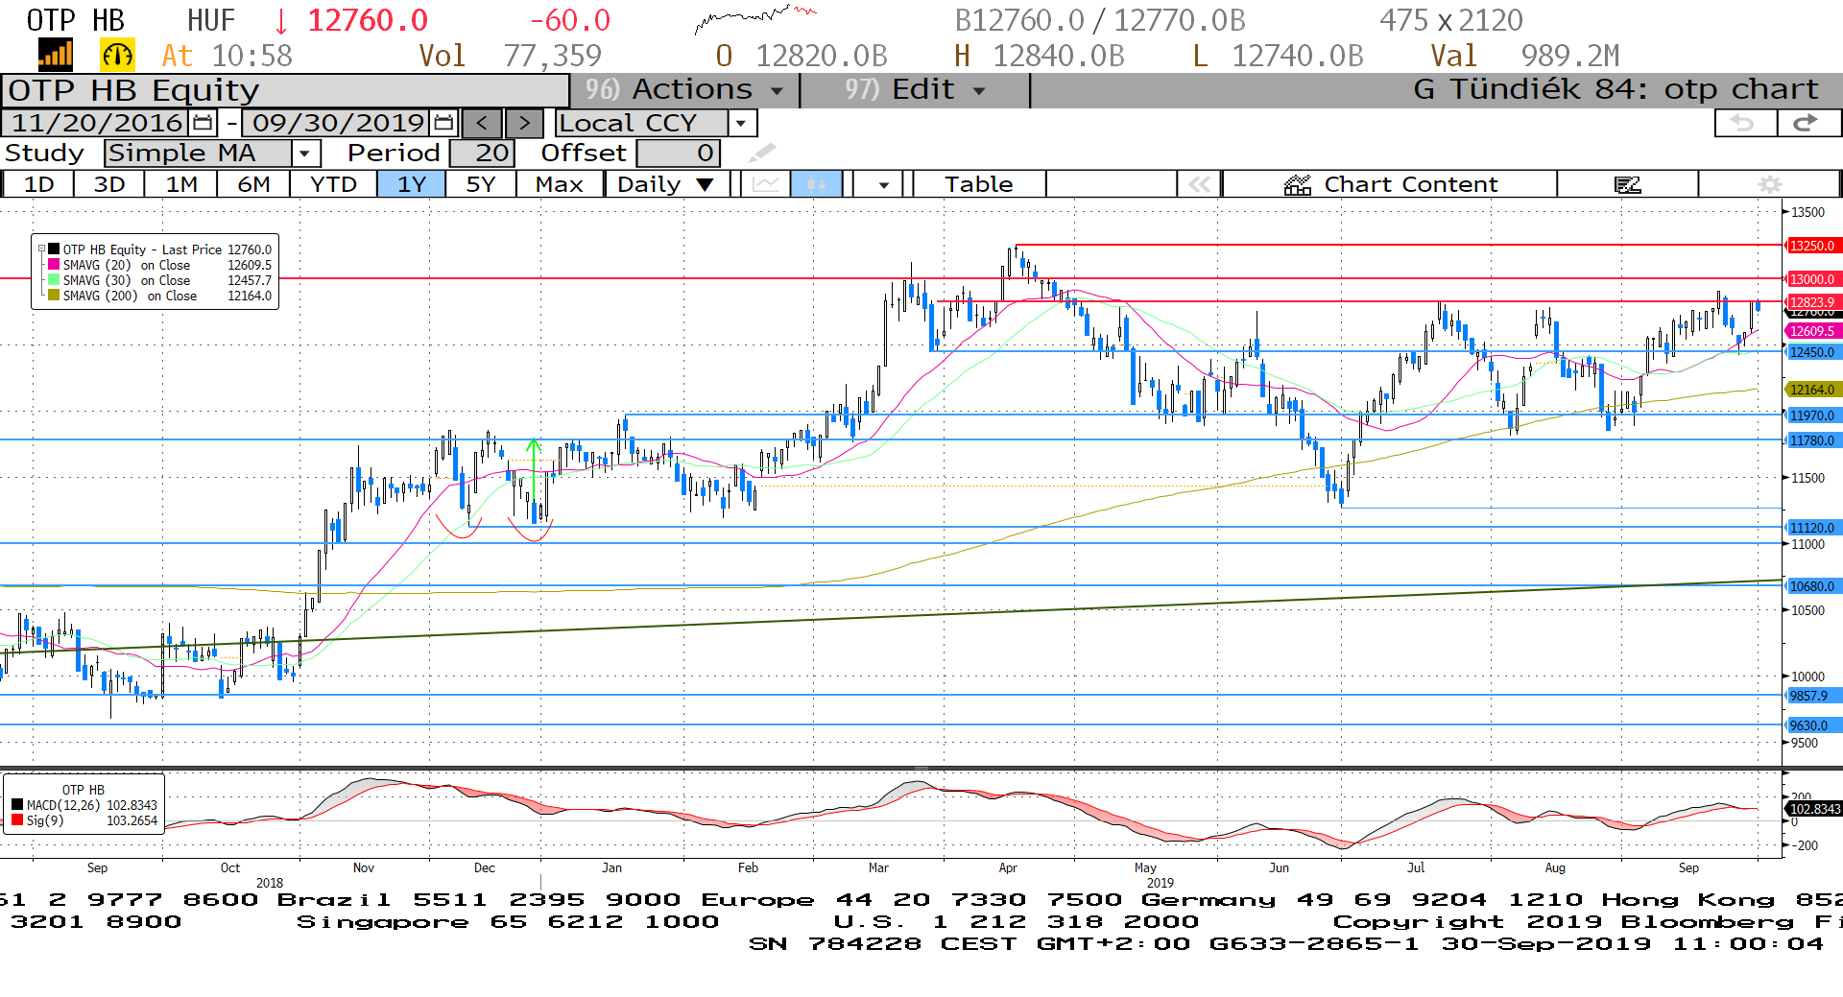Click the Chart Content button
Image resolution: width=1843 pixels, height=997 pixels.
1390,184
